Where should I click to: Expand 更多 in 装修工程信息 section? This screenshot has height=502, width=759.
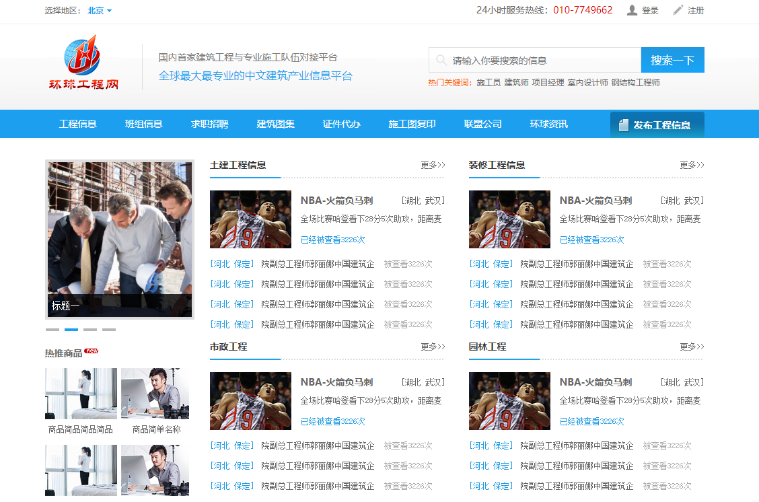coord(692,165)
